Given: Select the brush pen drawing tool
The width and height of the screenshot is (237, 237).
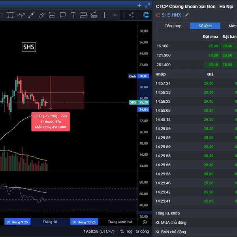Looking at the screenshot, I should tap(42, 15).
